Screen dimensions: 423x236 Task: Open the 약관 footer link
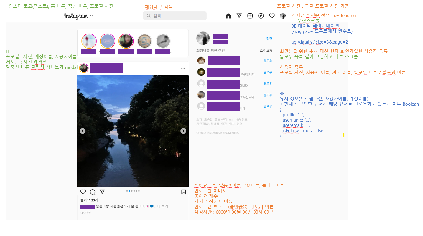pyautogui.click(x=224, y=124)
